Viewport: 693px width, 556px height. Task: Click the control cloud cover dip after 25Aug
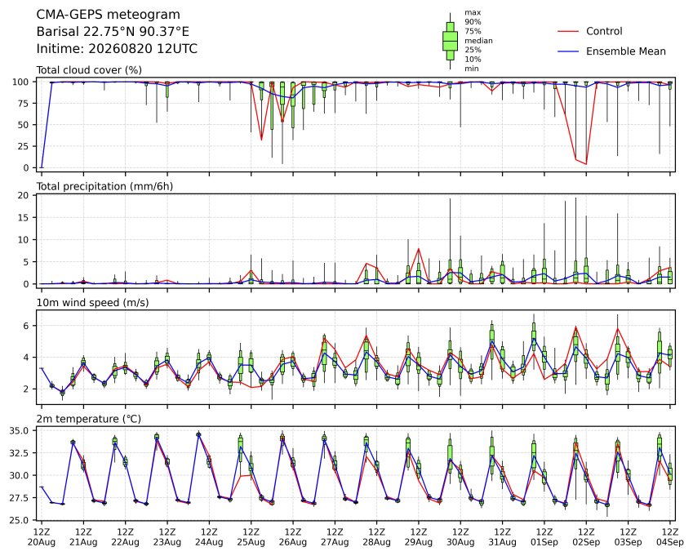[262, 140]
